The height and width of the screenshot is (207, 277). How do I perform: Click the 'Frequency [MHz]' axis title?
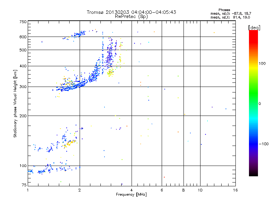[x=131, y=195]
